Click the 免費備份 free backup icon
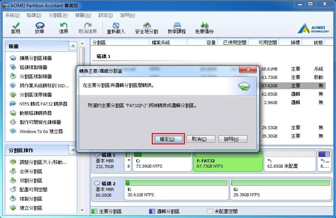The width and height of the screenshot is (336, 218). [x=205, y=28]
